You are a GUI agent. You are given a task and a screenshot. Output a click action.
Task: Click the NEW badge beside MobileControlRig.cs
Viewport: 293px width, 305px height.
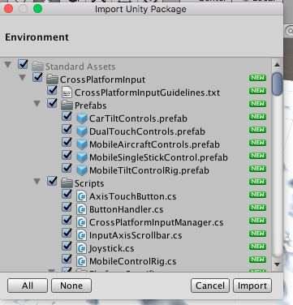(257, 260)
